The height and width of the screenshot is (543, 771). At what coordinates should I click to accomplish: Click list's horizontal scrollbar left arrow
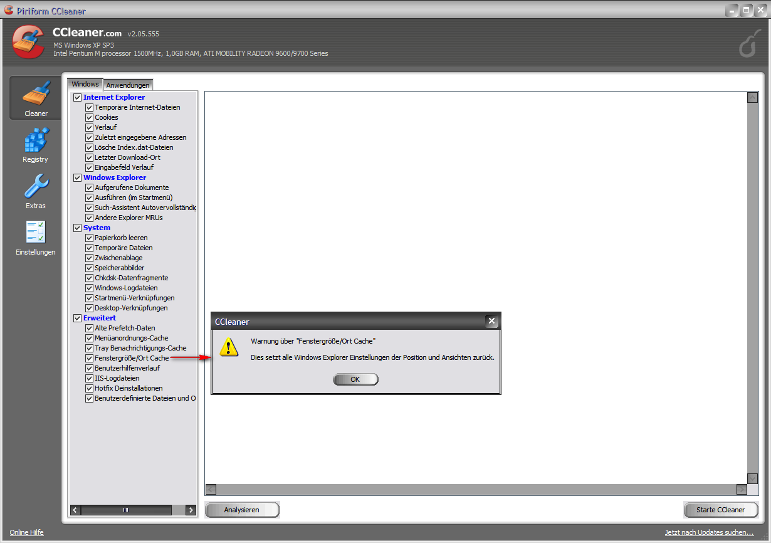coord(75,510)
